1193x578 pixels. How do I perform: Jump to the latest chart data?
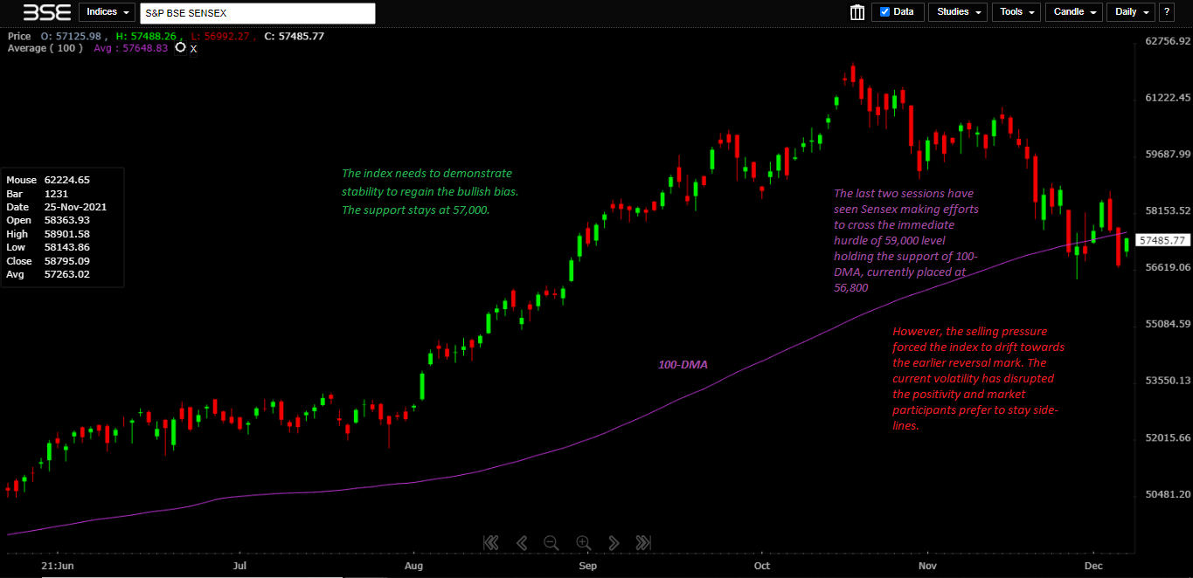pyautogui.click(x=643, y=542)
